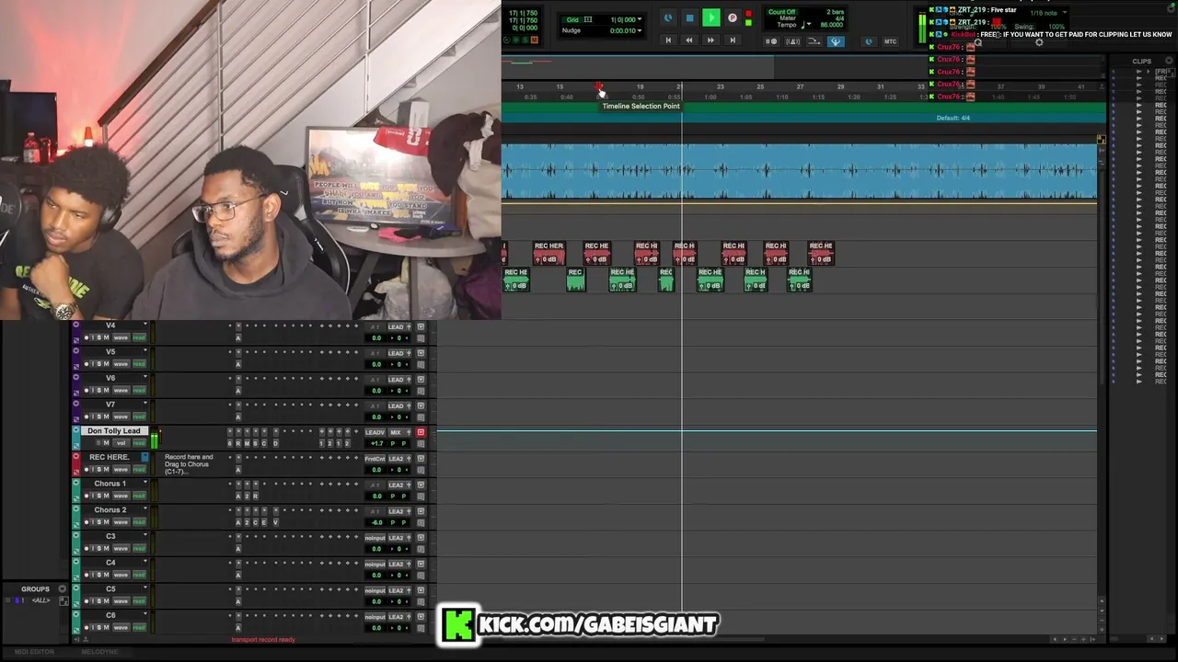Click the Rewind transport button

click(x=689, y=40)
